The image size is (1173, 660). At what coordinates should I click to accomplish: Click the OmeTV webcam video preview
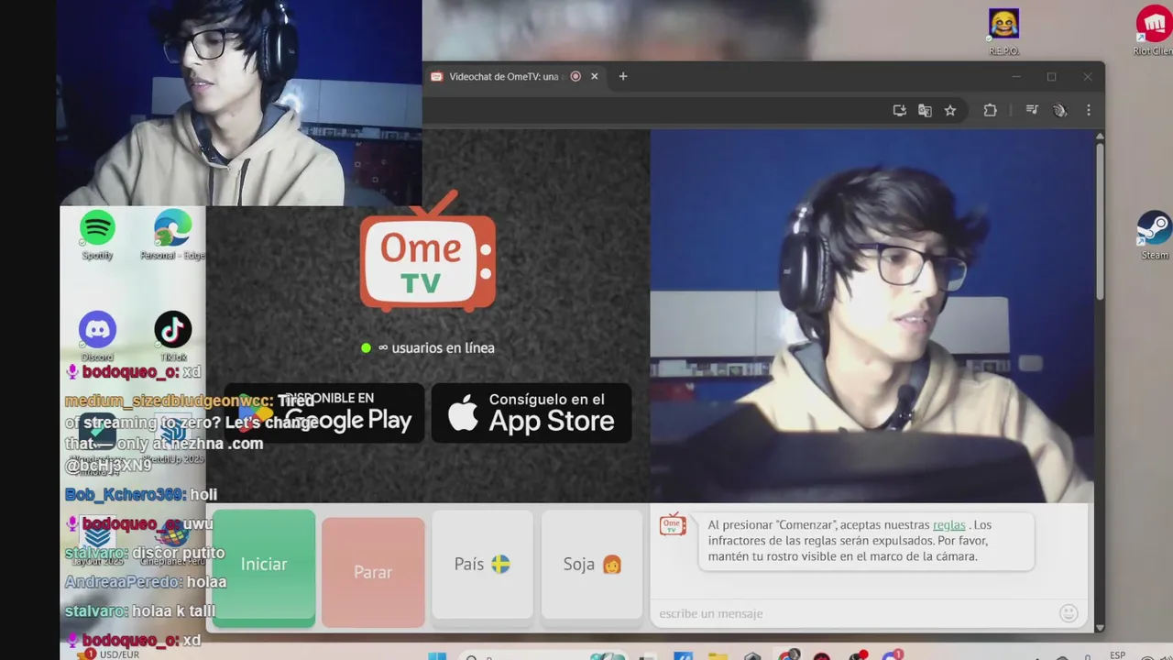pos(872,316)
